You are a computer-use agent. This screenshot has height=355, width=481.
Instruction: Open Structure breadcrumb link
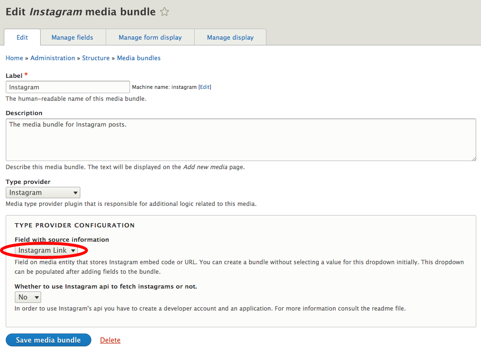pyautogui.click(x=96, y=58)
